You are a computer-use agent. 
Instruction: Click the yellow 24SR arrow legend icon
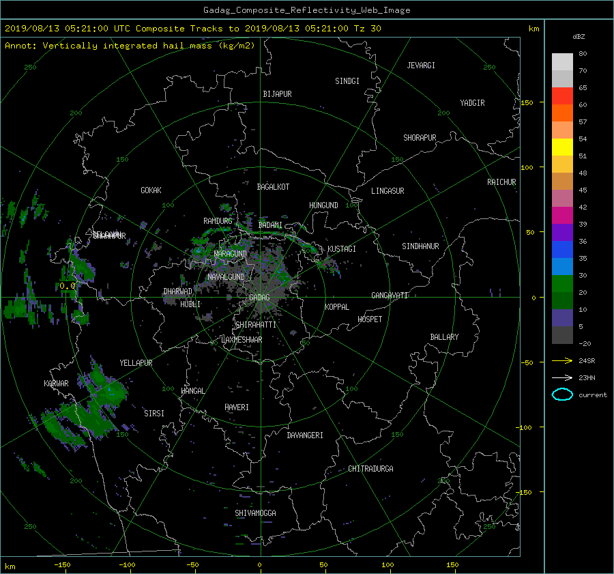(562, 361)
